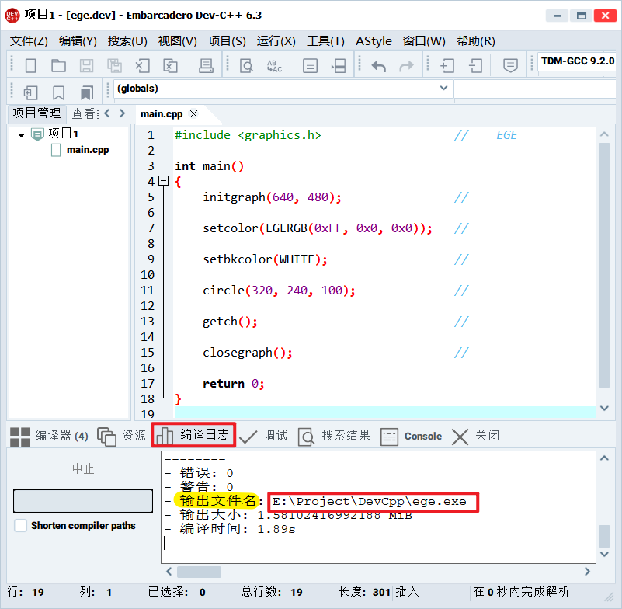
Task: Click the Toggle bookmark outline icon
Action: click(59, 93)
